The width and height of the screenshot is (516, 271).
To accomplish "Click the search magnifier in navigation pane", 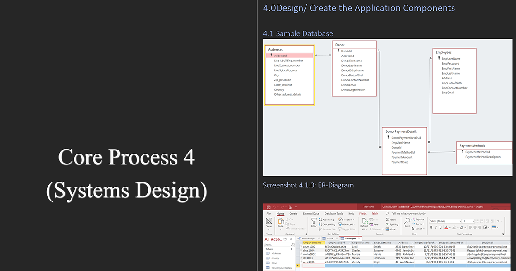I will (292, 244).
